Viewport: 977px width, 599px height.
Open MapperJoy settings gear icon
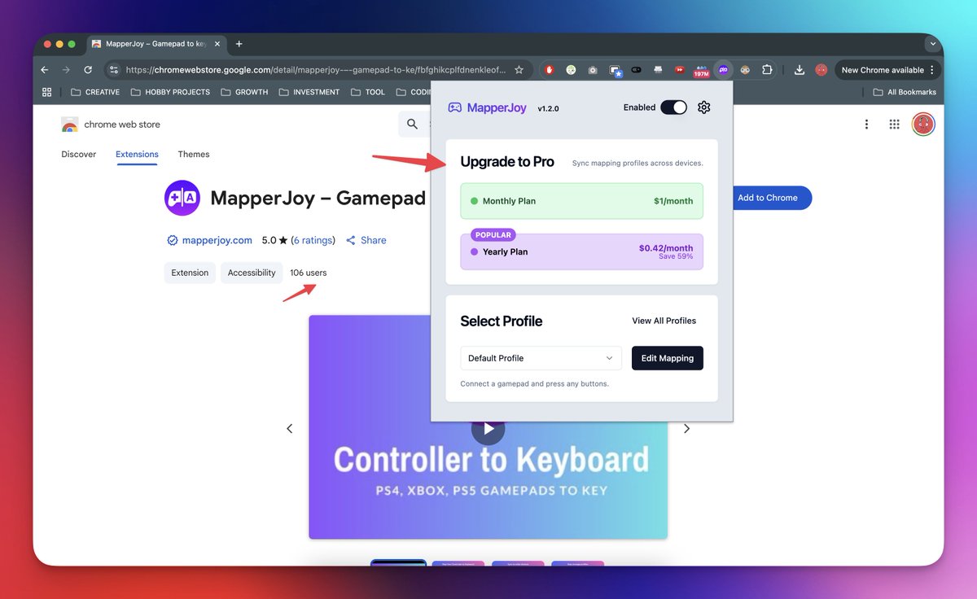[x=704, y=107]
